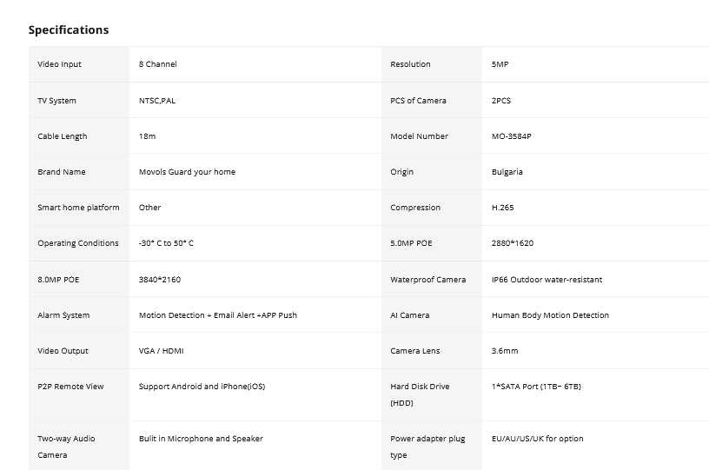Click Human Body Motion Detection text

coord(550,315)
